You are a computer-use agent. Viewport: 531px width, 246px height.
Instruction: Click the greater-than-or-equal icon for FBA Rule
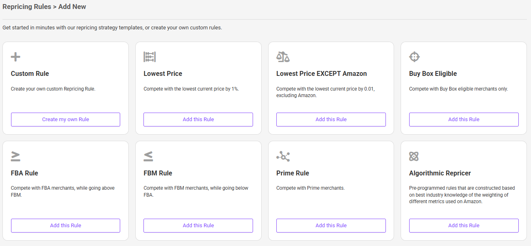click(x=16, y=156)
